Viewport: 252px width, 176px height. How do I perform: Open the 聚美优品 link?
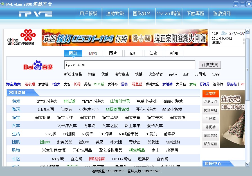point(64,142)
